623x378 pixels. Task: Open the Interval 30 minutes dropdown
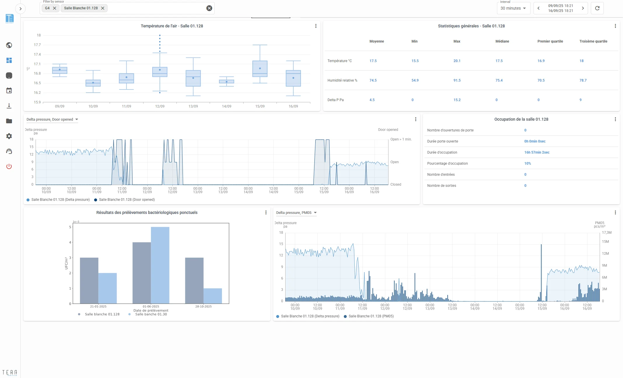coord(513,8)
